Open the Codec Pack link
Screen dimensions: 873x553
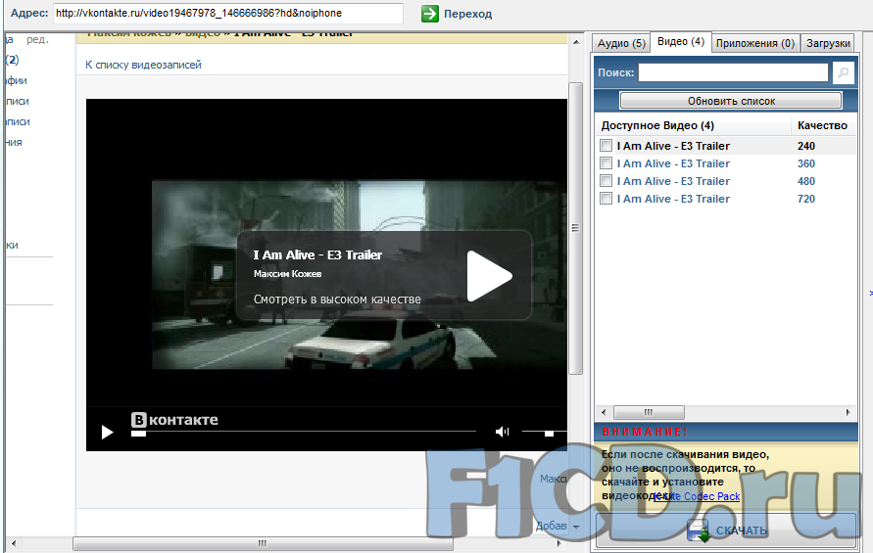click(x=698, y=496)
